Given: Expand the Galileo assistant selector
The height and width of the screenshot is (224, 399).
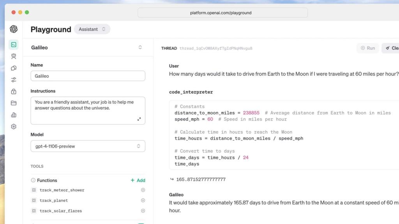Looking at the screenshot, I should point(140,47).
